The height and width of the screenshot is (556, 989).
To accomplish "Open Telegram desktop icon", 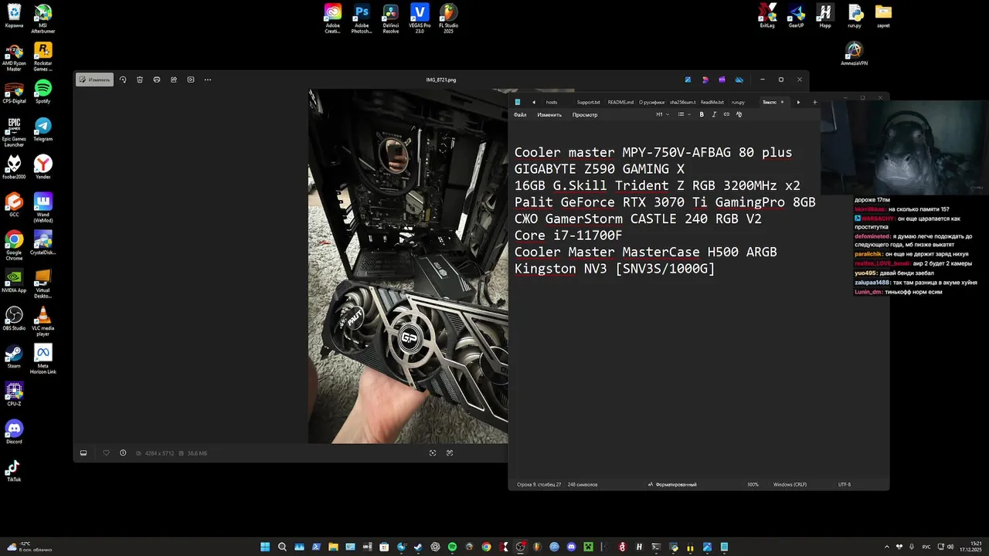I will point(43,130).
